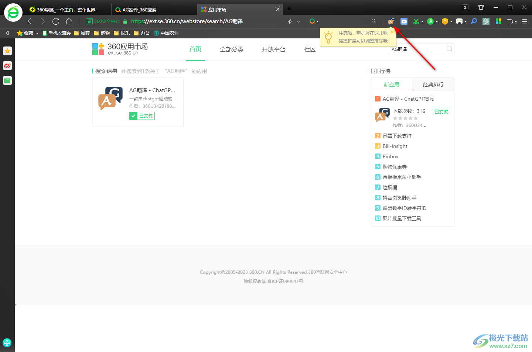This screenshot has width=532, height=352.
Task: Open ranked app 迅雷下载支持
Action: click(x=397, y=136)
